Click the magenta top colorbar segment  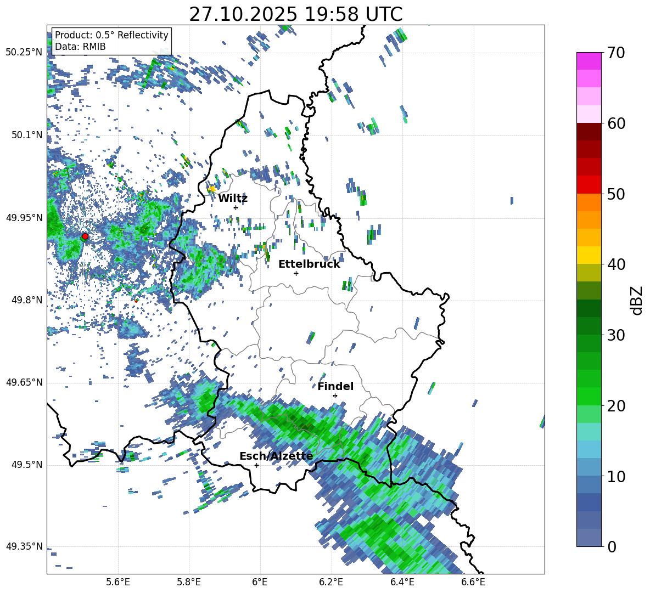coord(589,61)
